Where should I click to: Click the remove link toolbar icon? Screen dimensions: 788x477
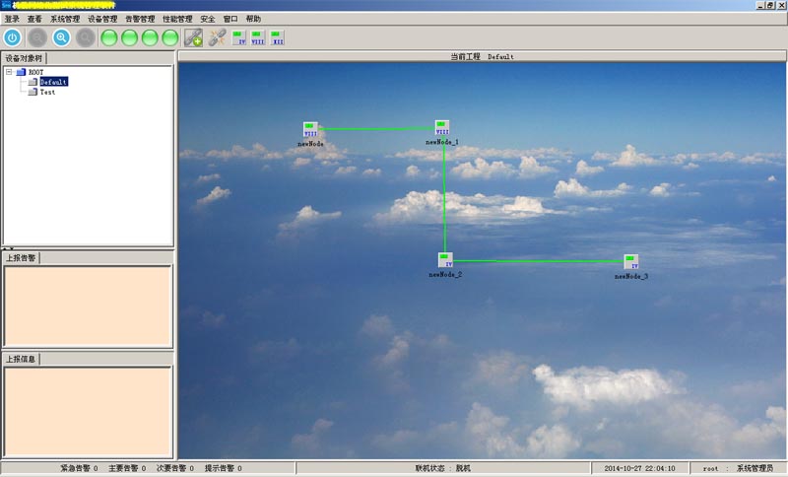pos(217,38)
